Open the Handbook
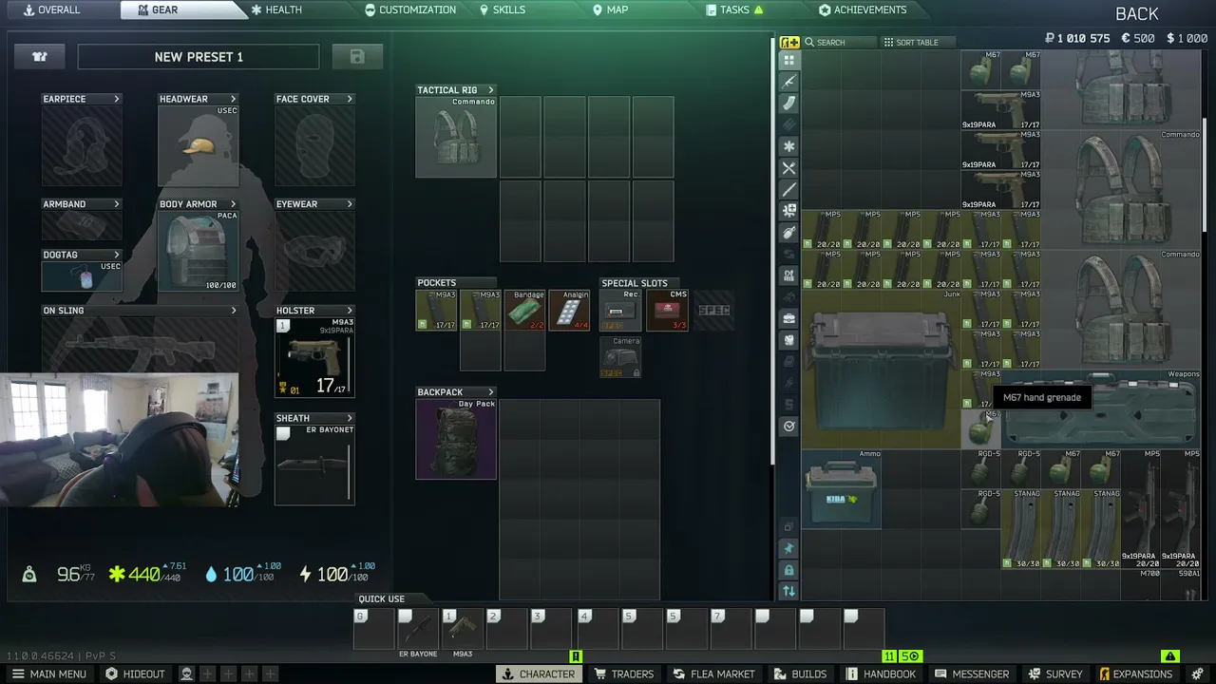1216x684 pixels. 881,674
